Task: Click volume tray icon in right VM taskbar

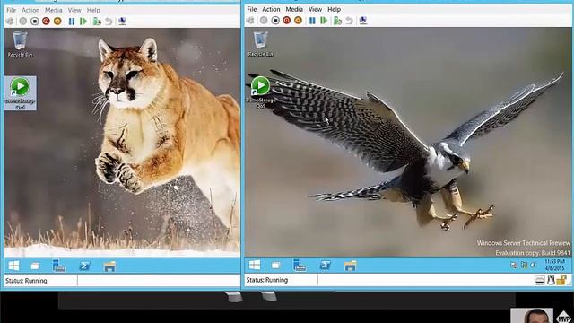Action: [x=533, y=265]
